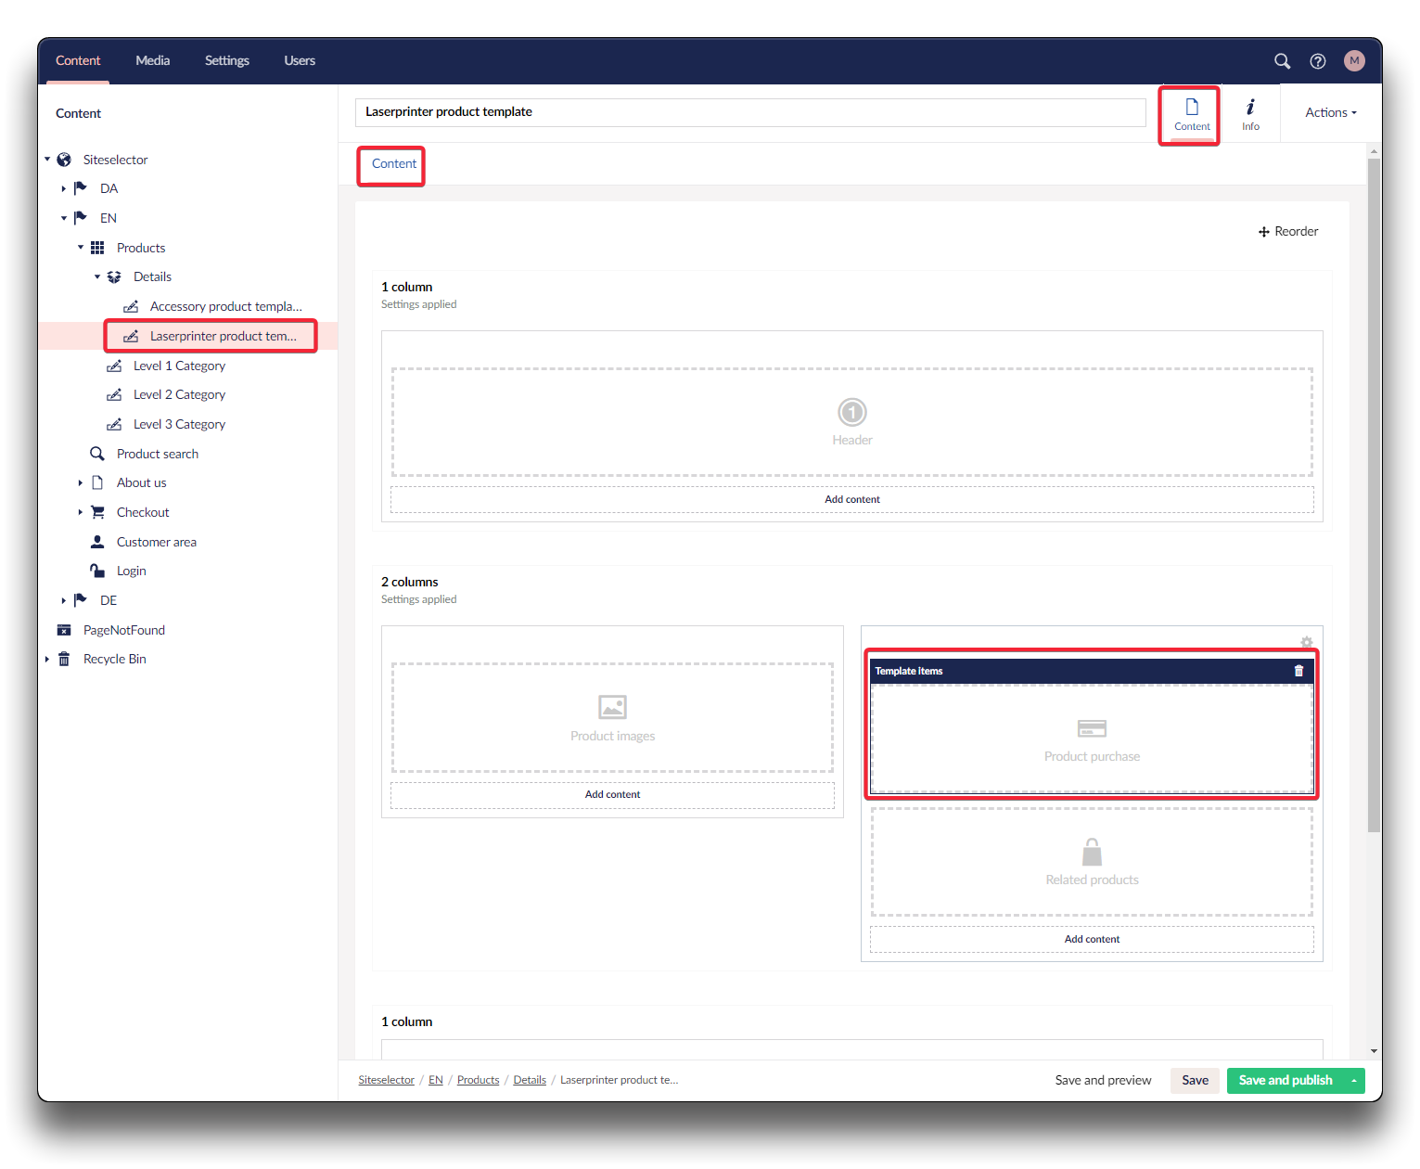Screen dimensions: 1420x1169
Task: Click Products breadcrumb link
Action: (478, 1081)
